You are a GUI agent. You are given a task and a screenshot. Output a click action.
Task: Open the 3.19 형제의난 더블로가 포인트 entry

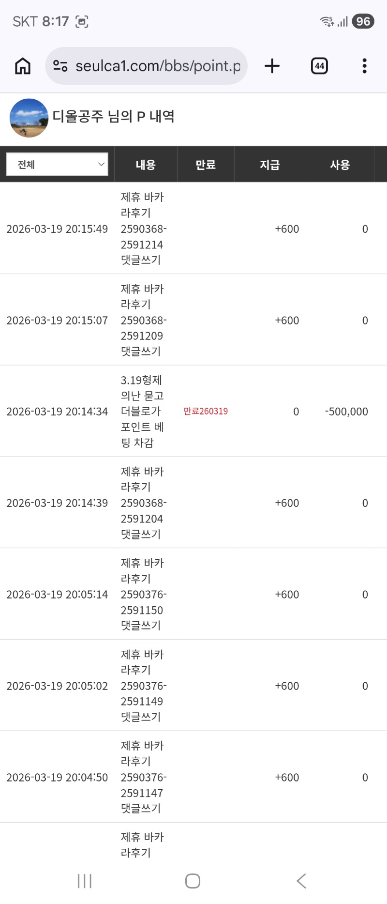[142, 411]
